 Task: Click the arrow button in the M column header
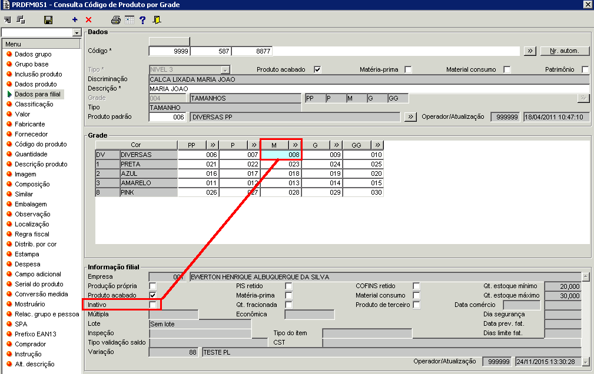(x=295, y=145)
